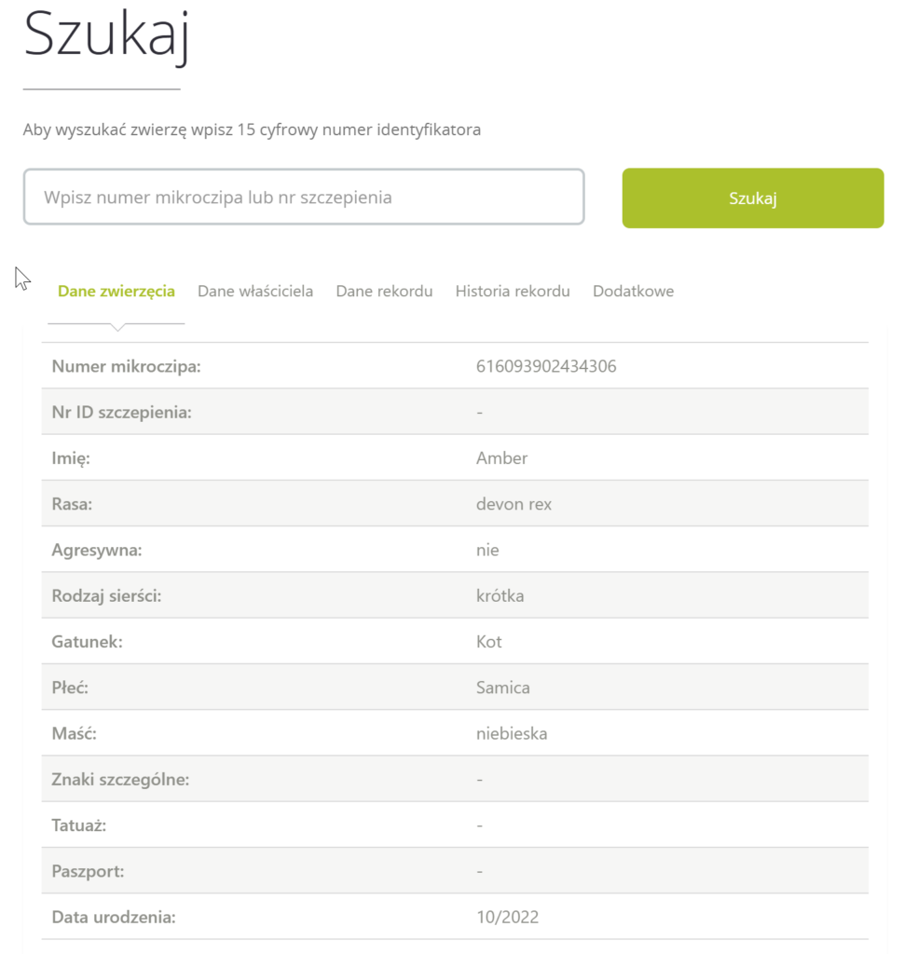Click the Agresywna value nie
The height and width of the screenshot is (954, 904).
487,551
